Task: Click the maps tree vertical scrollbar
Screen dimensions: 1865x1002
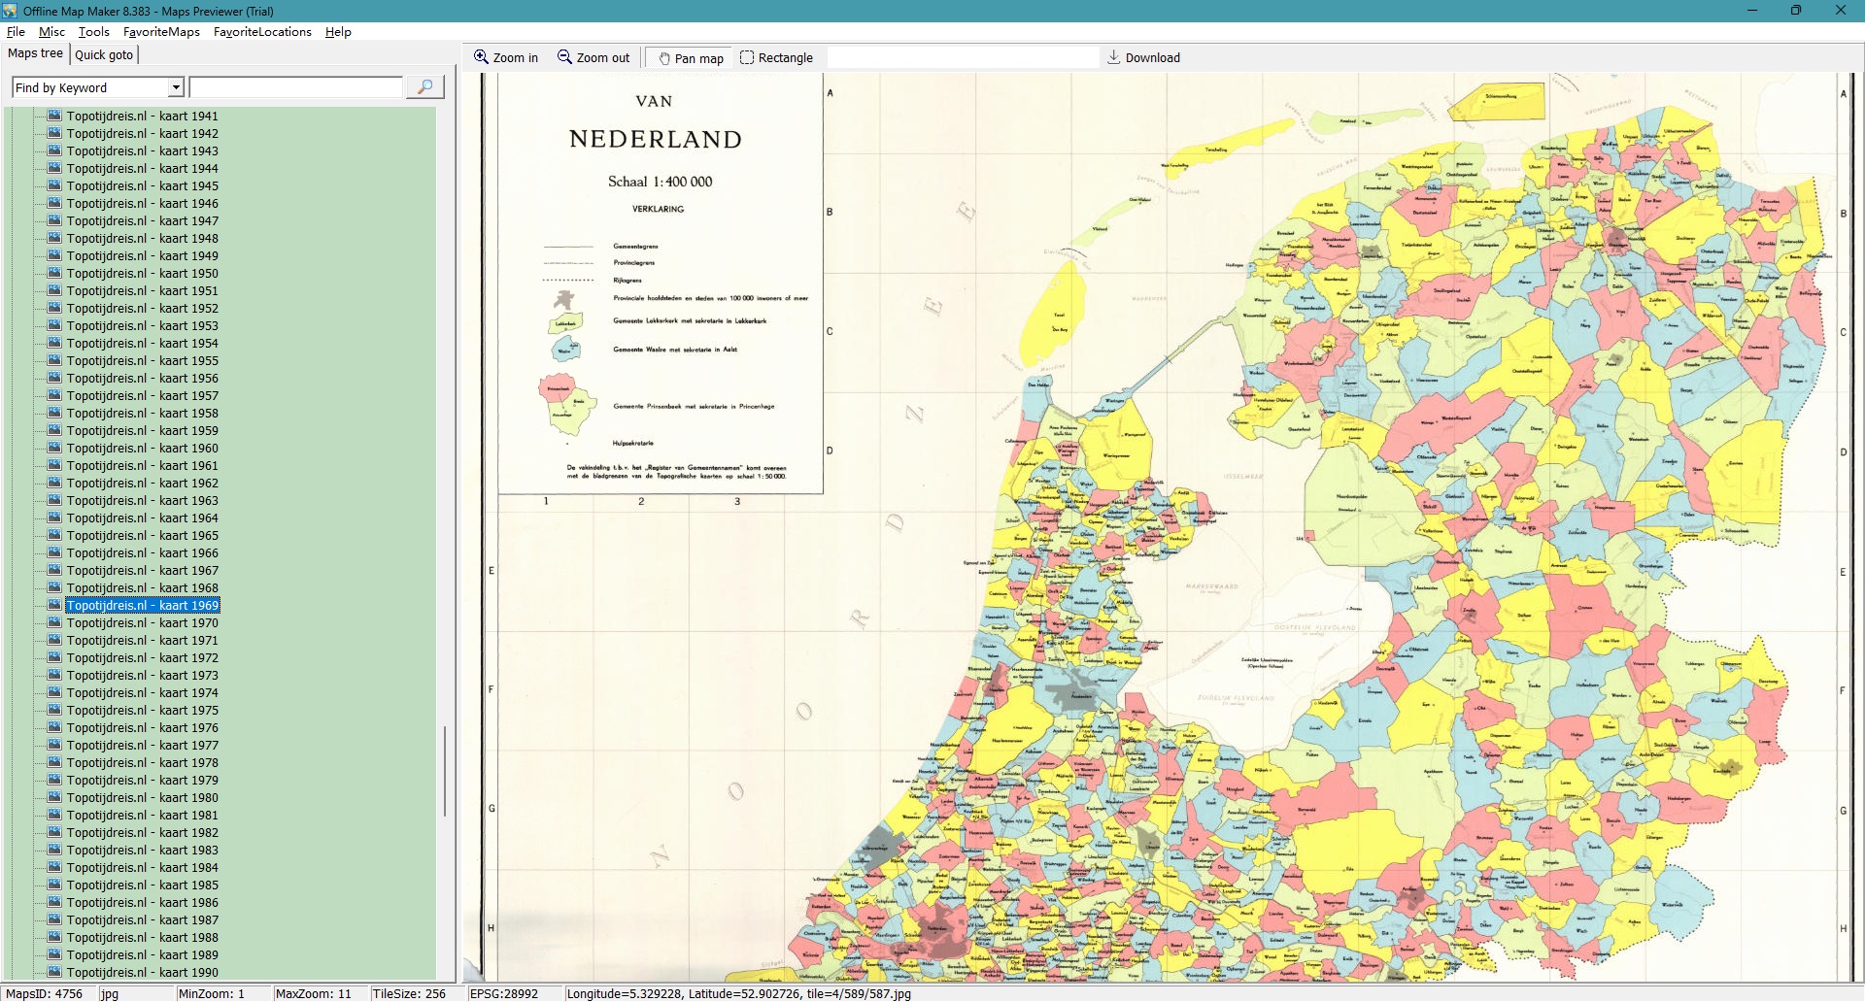Action: tap(445, 771)
